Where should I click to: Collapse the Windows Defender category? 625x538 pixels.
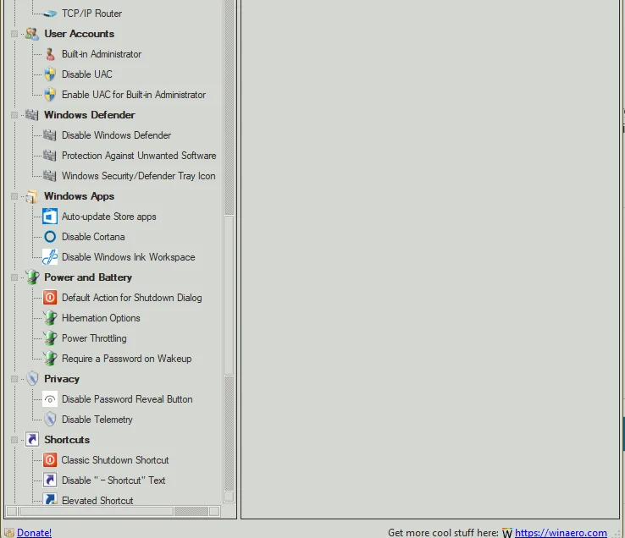point(14,115)
